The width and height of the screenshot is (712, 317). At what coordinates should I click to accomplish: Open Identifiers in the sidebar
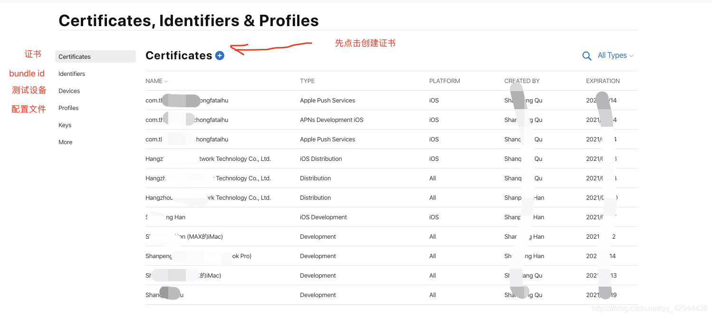pyautogui.click(x=72, y=74)
